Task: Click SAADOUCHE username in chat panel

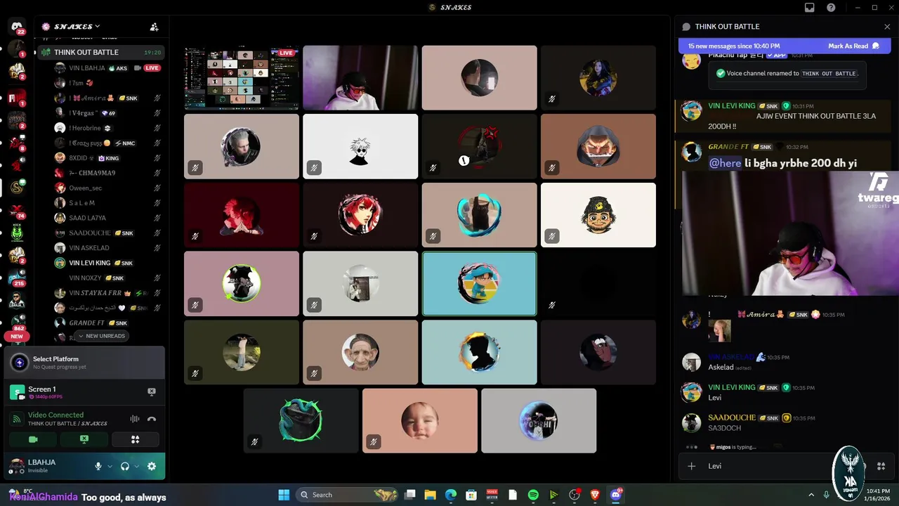Action: click(x=732, y=417)
